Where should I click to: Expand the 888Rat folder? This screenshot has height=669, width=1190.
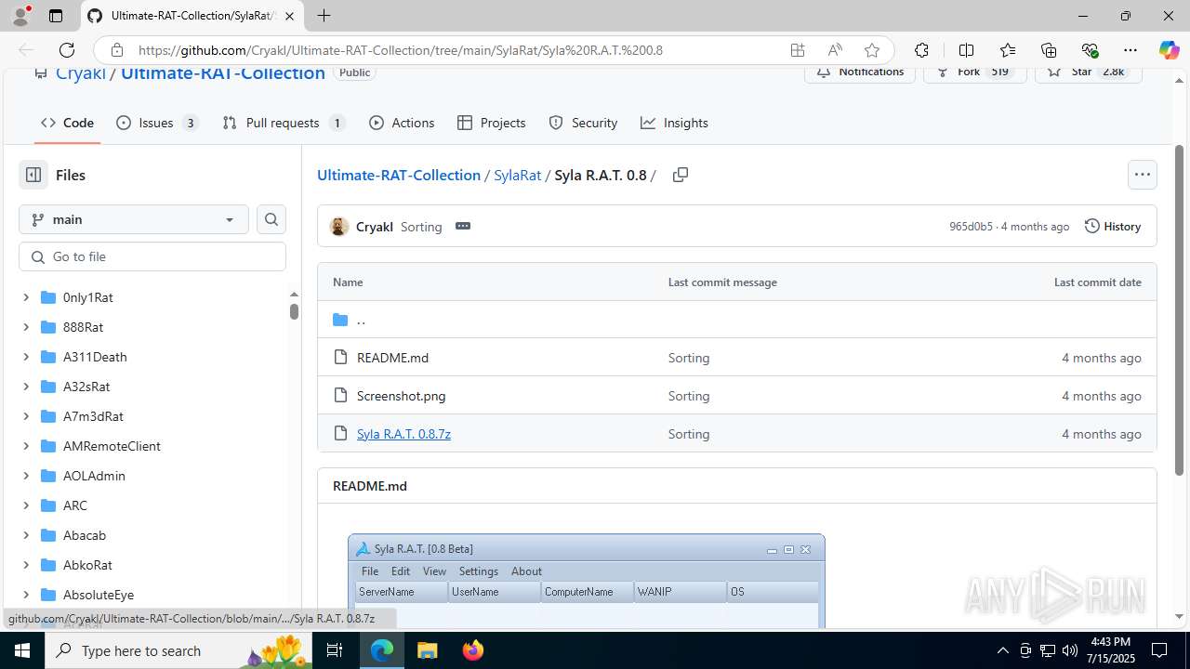point(26,327)
